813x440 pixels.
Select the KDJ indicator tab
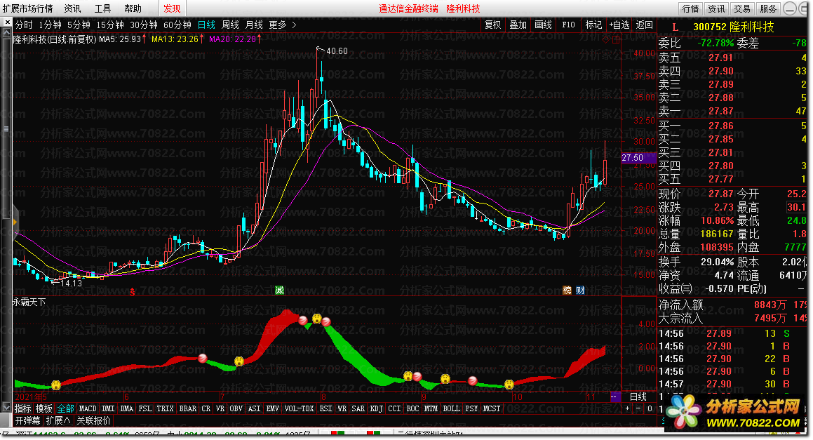[x=377, y=408]
